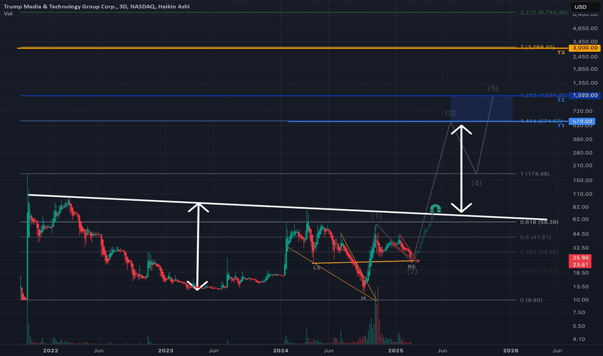Click the 0.382 (29.65) Fibonacci label
Screen dimensions: 603x356
pyautogui.click(x=539, y=252)
